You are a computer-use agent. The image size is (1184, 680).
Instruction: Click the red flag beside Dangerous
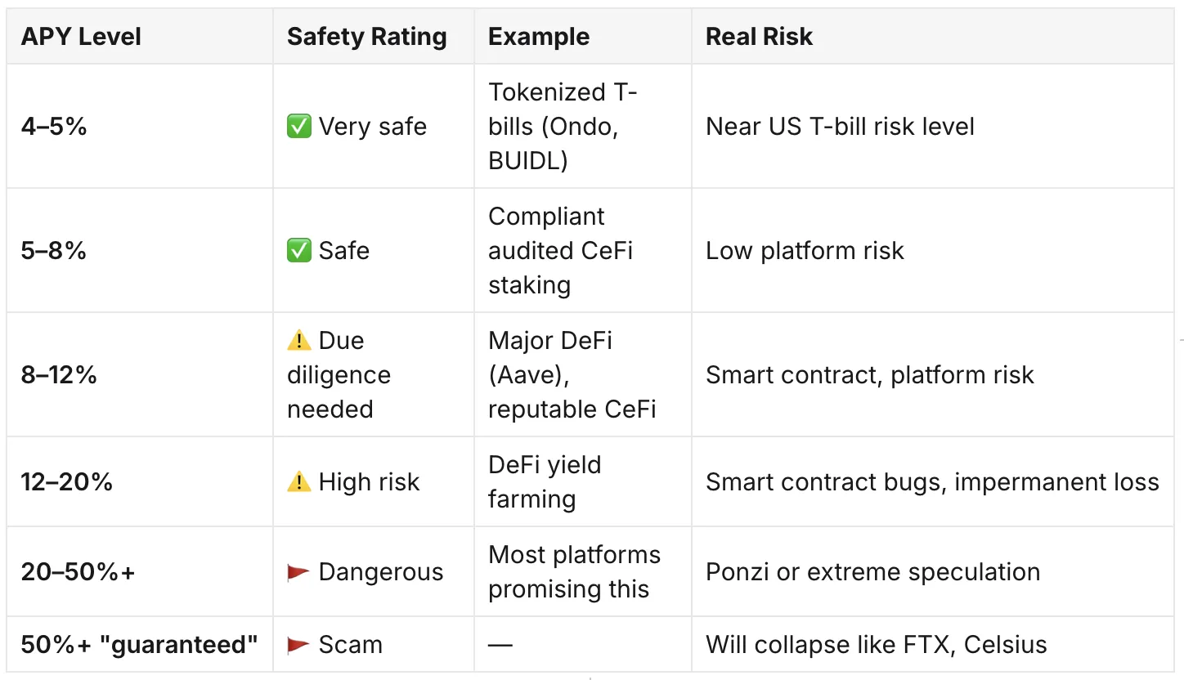click(x=299, y=572)
